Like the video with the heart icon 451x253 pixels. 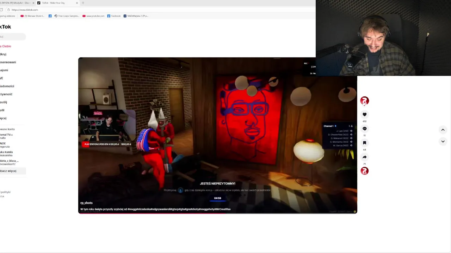(364, 115)
